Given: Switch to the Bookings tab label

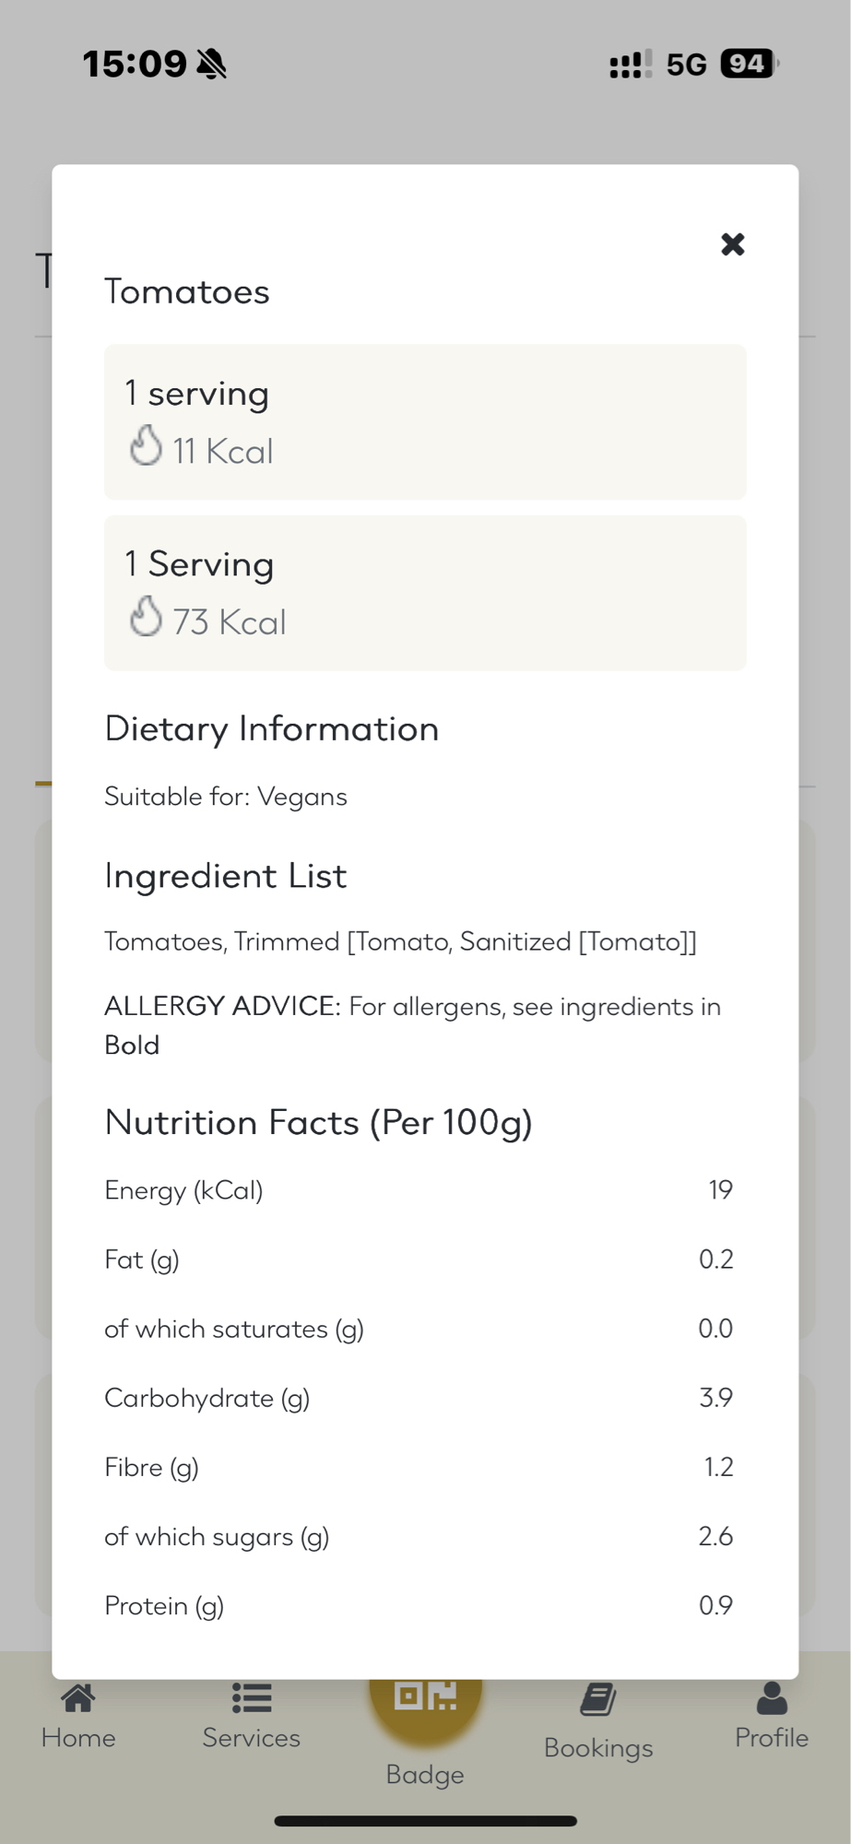Looking at the screenshot, I should coord(598,1748).
